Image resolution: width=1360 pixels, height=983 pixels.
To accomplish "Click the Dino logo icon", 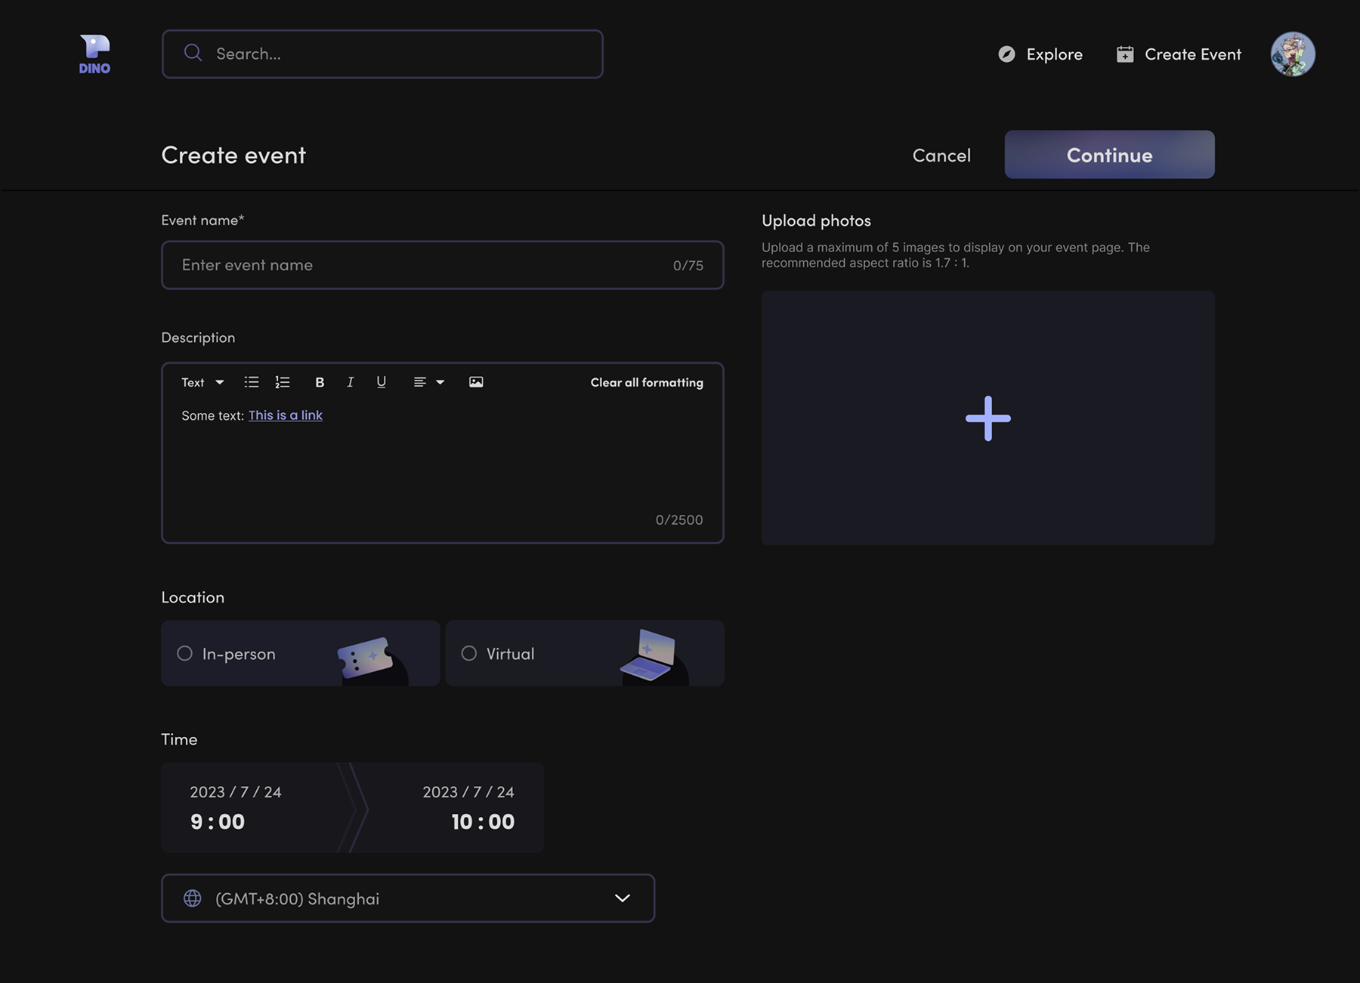I will click(x=94, y=54).
